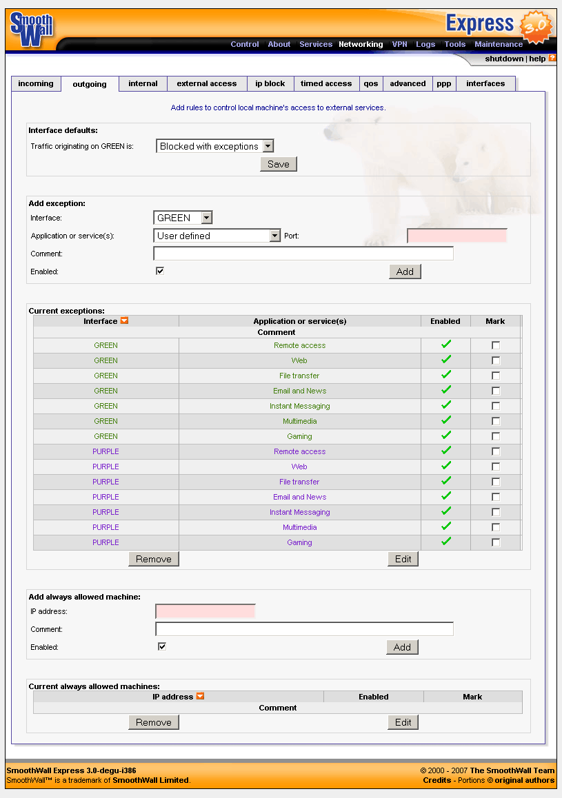Switch to the advanced tab
Screen dimensions: 562x798
pos(408,83)
